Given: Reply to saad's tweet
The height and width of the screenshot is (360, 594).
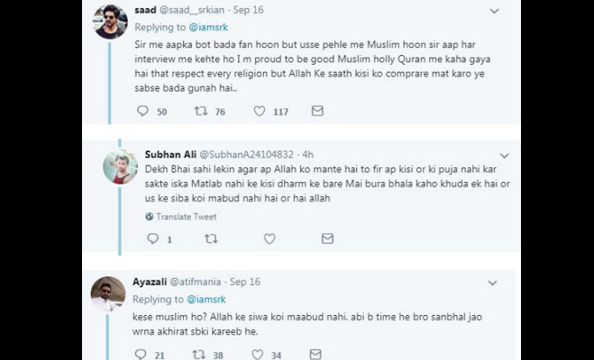Looking at the screenshot, I should (142, 112).
